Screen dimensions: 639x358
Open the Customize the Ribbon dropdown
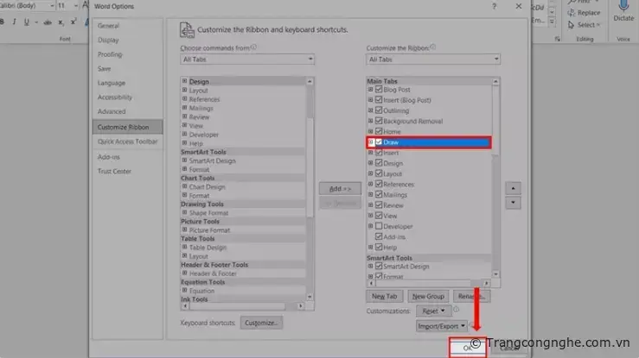[x=433, y=60]
